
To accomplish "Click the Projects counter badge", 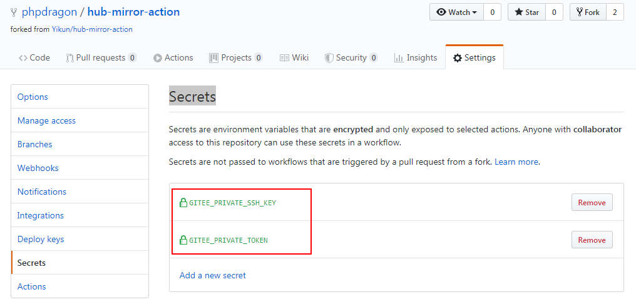I will [x=259, y=58].
